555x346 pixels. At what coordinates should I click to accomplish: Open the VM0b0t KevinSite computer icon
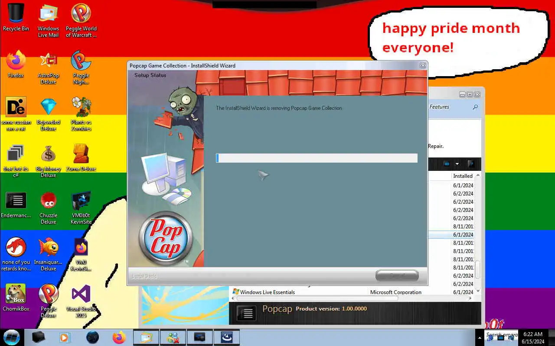coord(81,207)
